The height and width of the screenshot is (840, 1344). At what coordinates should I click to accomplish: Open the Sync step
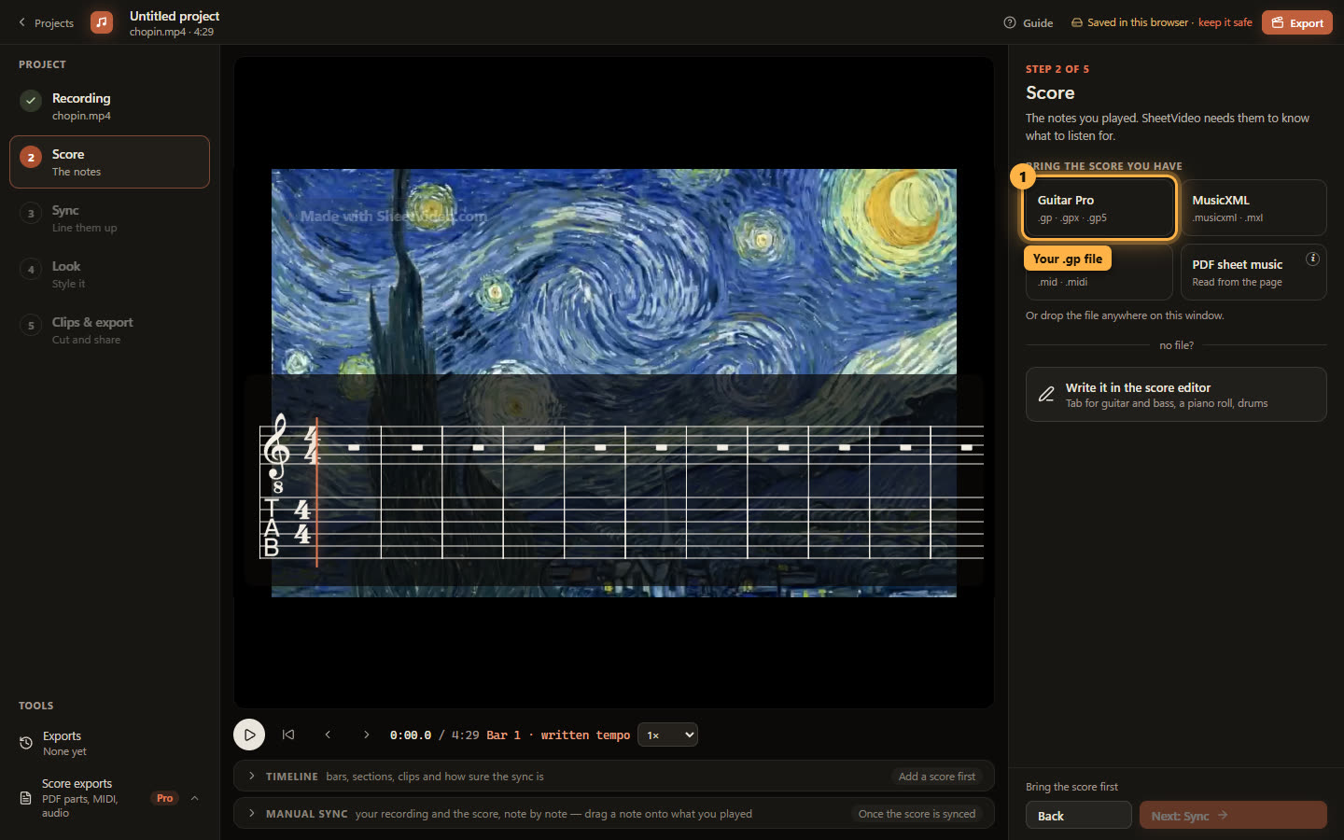pos(109,218)
